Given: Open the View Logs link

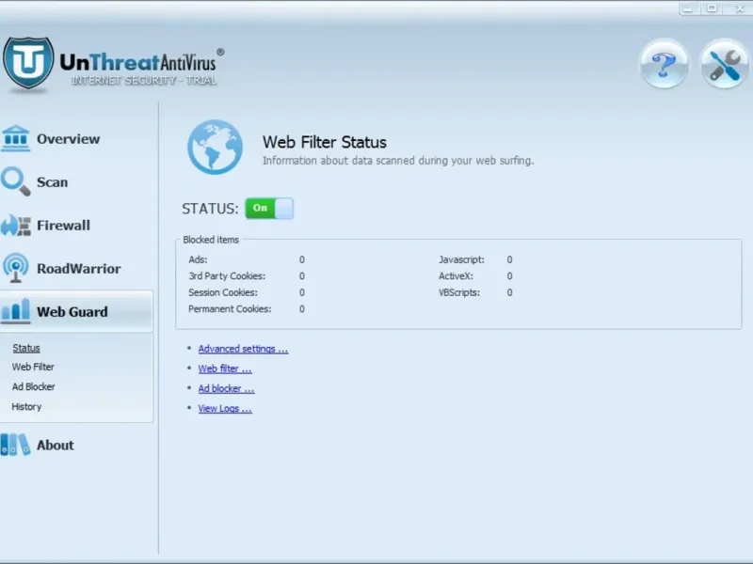Looking at the screenshot, I should (x=225, y=408).
